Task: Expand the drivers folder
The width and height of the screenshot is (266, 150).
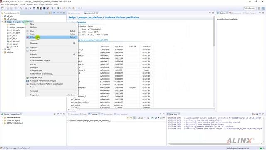Action: point(5,25)
